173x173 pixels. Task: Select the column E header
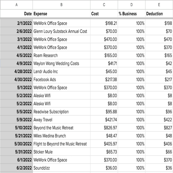[159, 5]
